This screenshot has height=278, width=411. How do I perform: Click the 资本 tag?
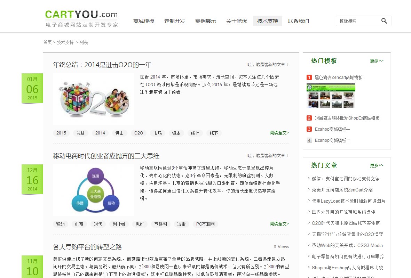pos(176,133)
